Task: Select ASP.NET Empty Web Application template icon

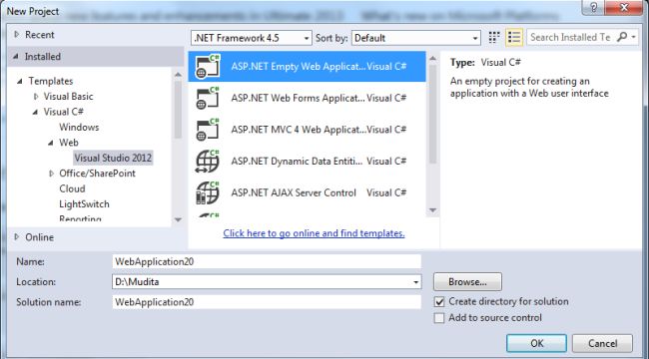Action: [x=208, y=66]
